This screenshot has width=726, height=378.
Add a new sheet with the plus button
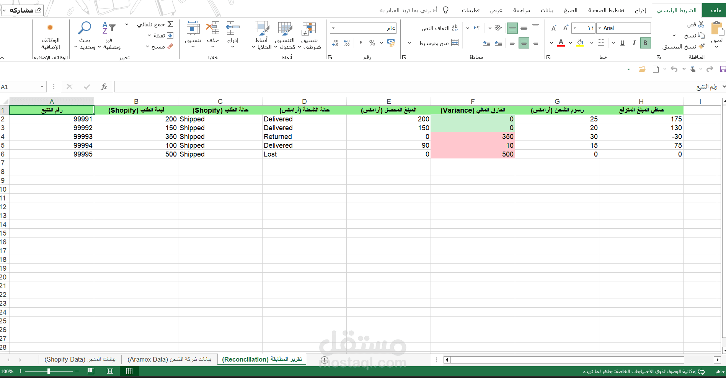[x=325, y=360]
